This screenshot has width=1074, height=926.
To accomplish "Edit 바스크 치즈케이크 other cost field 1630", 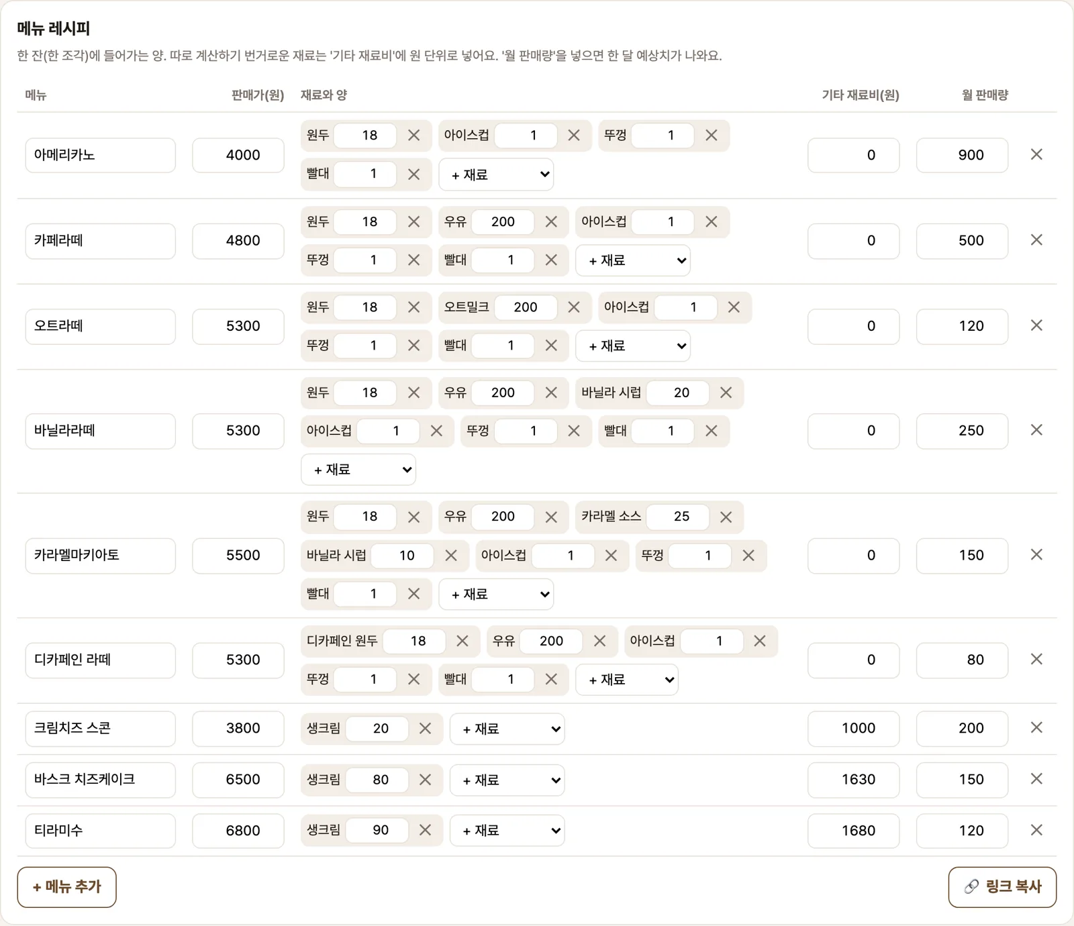I will (853, 780).
